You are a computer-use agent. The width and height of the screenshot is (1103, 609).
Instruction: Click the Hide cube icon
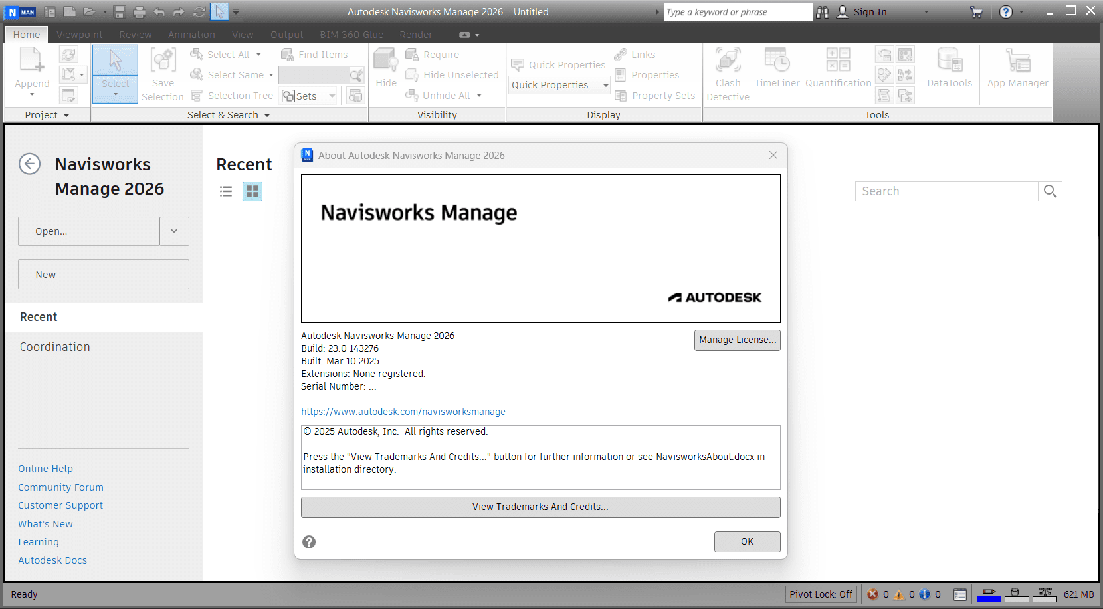click(386, 60)
